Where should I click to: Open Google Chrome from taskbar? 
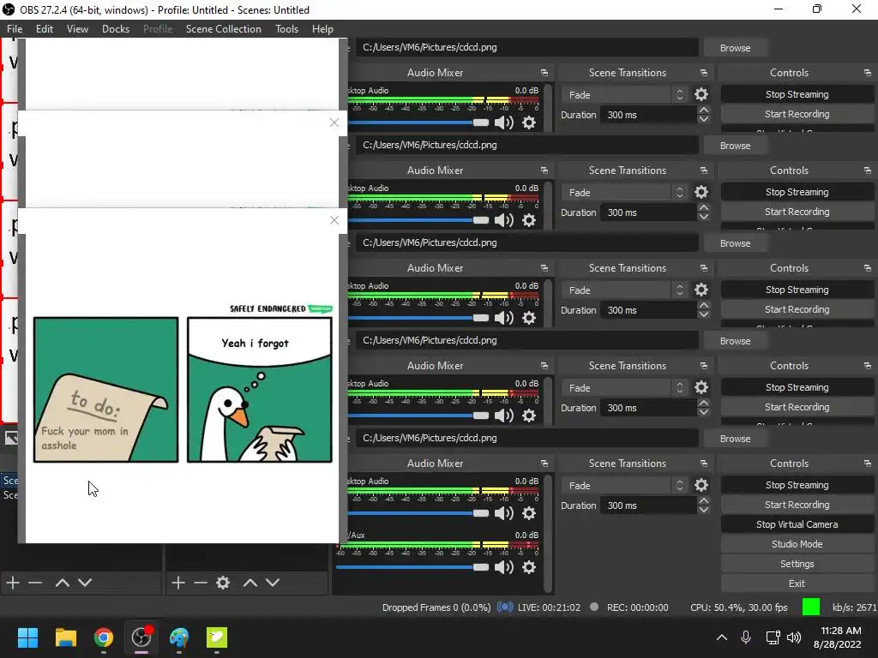coord(104,637)
